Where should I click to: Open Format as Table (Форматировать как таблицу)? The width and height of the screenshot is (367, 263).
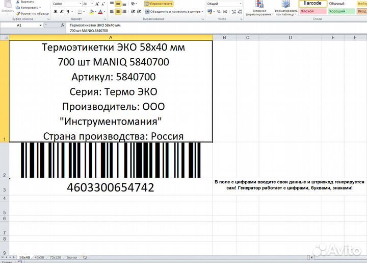pos(285,8)
